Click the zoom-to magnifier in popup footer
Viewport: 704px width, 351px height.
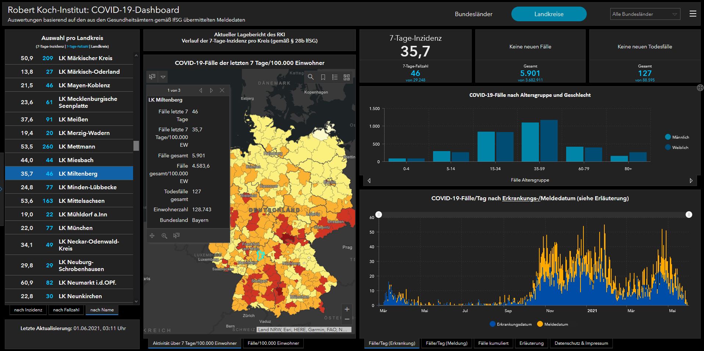(164, 236)
